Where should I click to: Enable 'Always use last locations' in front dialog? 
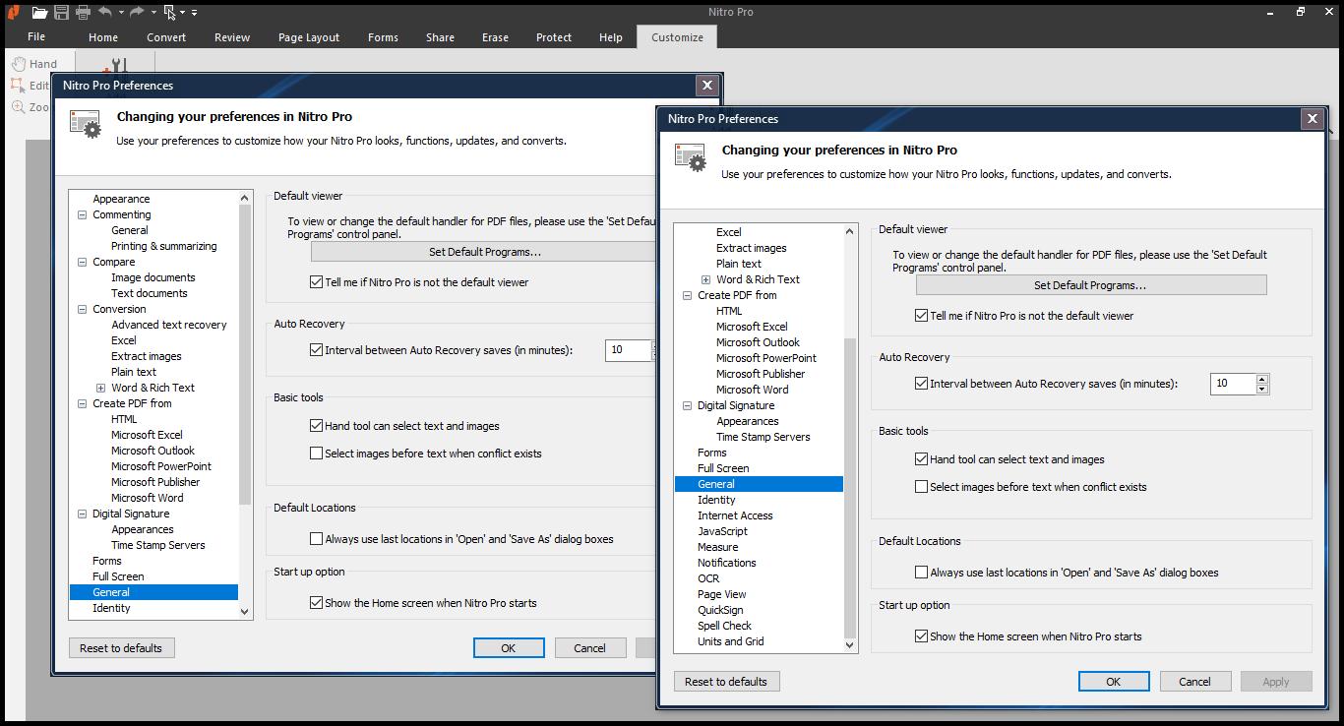coord(921,573)
